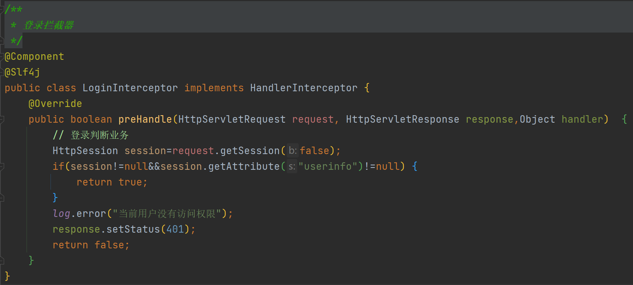Click the 401 status code number
This screenshot has height=285, width=633.
175,229
